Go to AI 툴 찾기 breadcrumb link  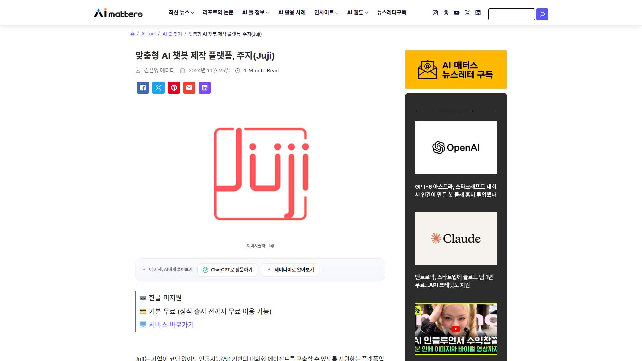pyautogui.click(x=172, y=34)
